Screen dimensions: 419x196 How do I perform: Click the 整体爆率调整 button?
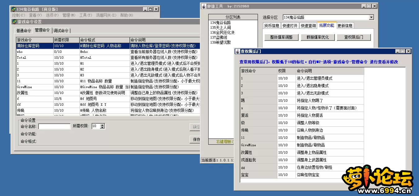click(x=282, y=37)
